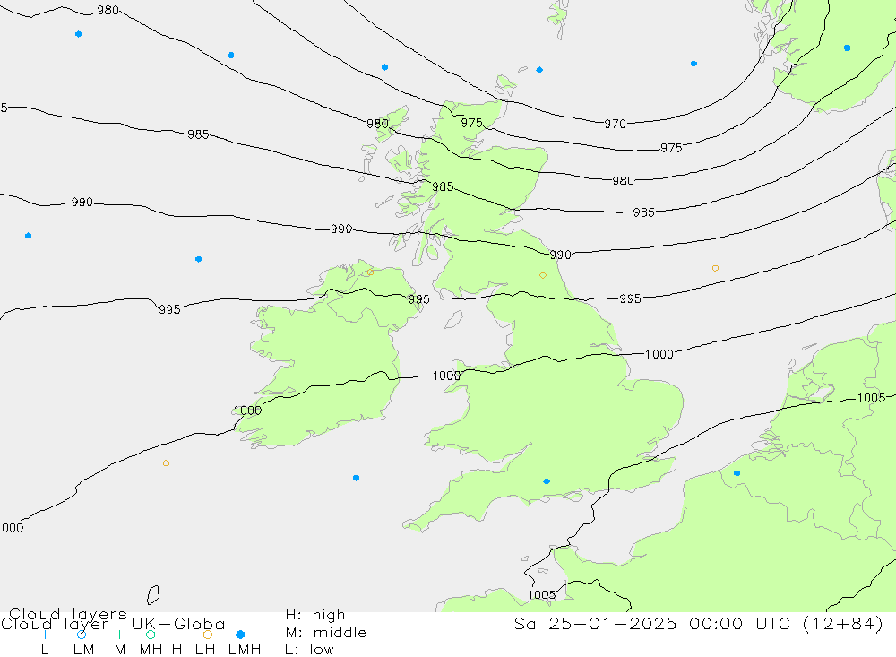The width and height of the screenshot is (896, 657).
Task: Click the LMH legend label text
Action: point(245,650)
